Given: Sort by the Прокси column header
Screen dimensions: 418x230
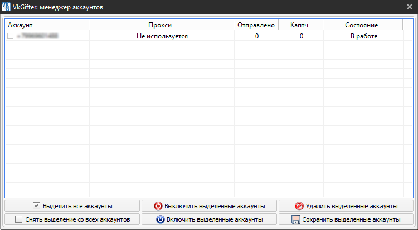Looking at the screenshot, I should point(162,25).
